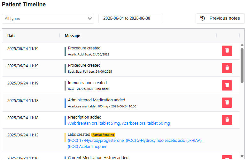
Task: Delete the Current Medication History entry
Action: coord(227,157)
